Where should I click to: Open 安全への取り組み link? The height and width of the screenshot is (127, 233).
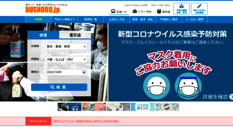click(161, 5)
